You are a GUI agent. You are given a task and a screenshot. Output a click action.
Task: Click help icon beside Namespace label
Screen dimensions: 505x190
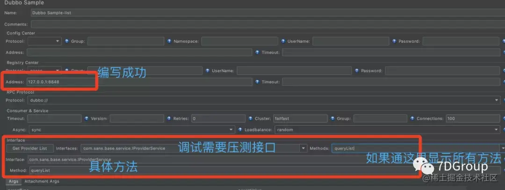169,41
